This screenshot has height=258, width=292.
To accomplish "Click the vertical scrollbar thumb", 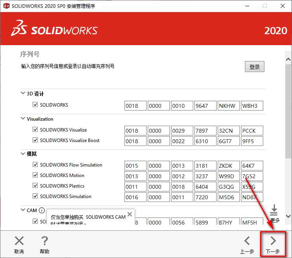I will coord(288,111).
